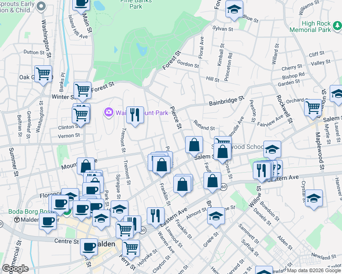Screen dimensions: 342x274
Task: Open the shopping bag marker by the Route 60 shield
Action: [212, 181]
